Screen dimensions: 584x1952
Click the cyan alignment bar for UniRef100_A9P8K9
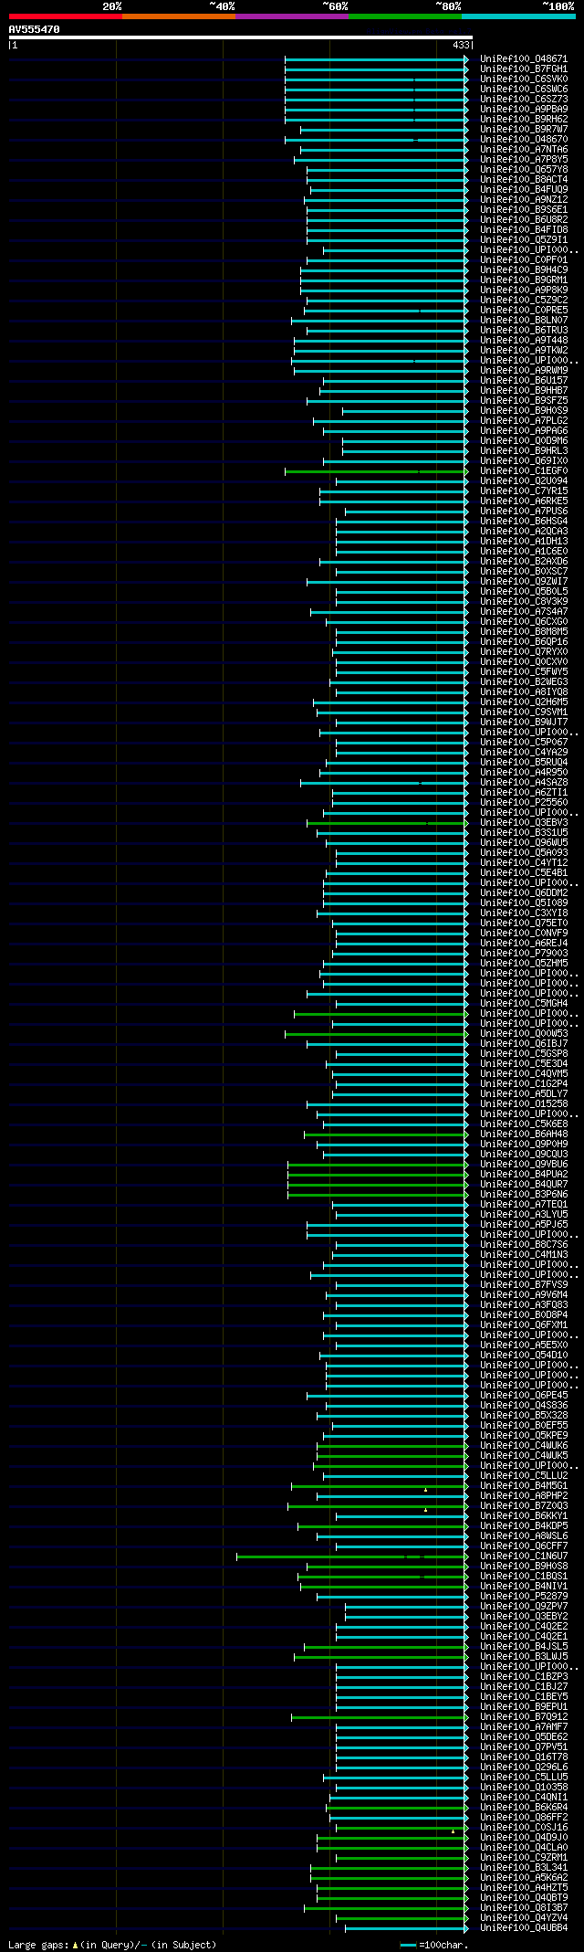click(384, 290)
